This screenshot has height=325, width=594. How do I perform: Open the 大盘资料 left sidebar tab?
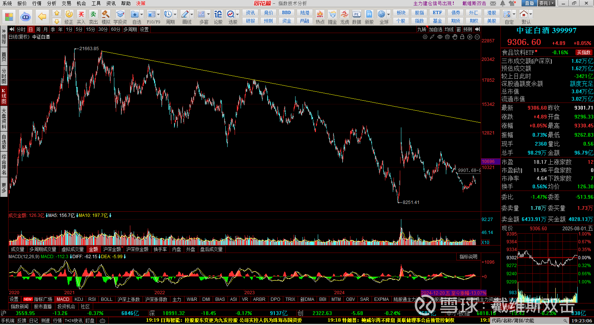pyautogui.click(x=4, y=118)
